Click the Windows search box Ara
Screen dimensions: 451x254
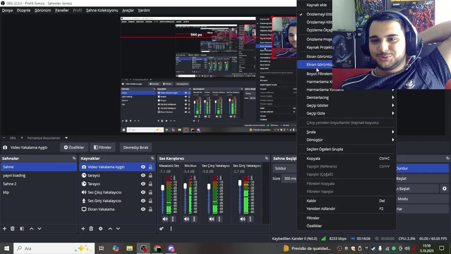coord(54,248)
